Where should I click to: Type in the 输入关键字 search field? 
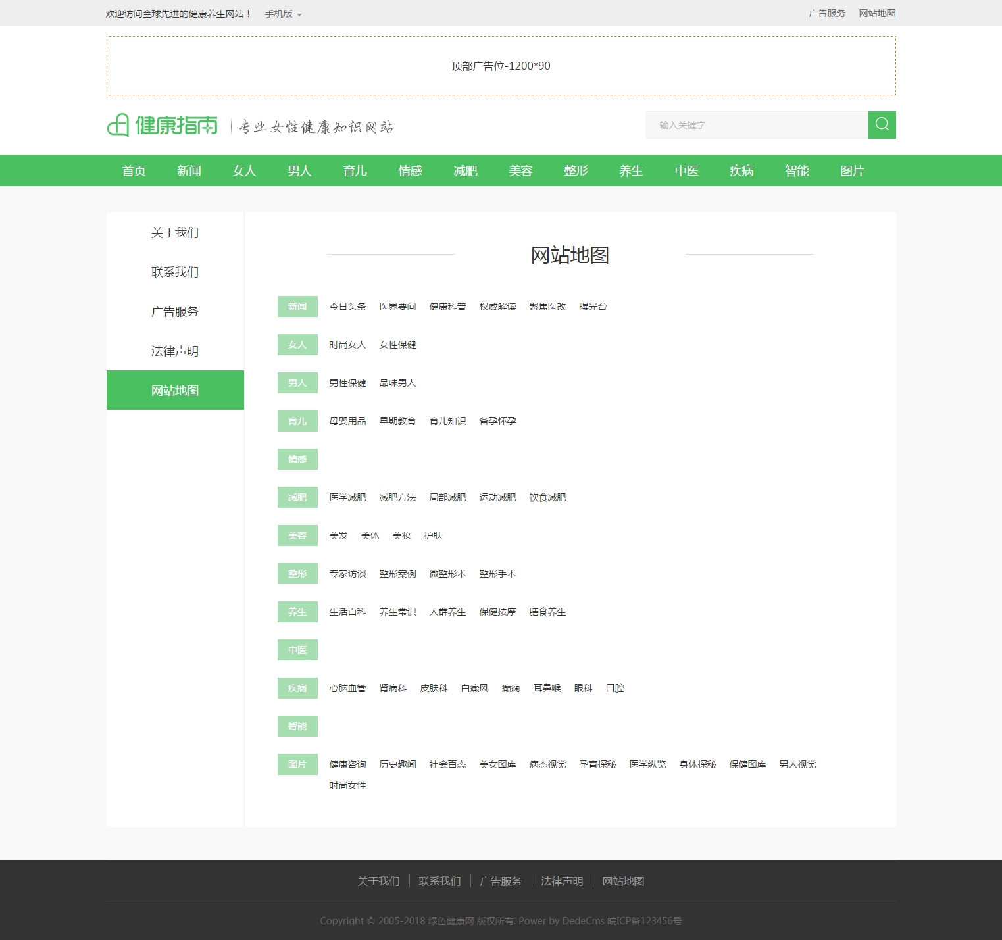[757, 125]
